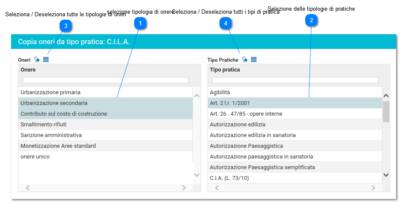The image size is (400, 203).
Task: Select the Agibilità practice type
Action: click(295, 92)
